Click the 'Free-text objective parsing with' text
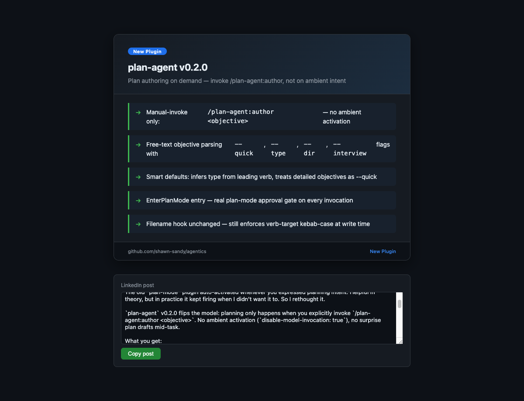This screenshot has height=401, width=524. (x=184, y=149)
